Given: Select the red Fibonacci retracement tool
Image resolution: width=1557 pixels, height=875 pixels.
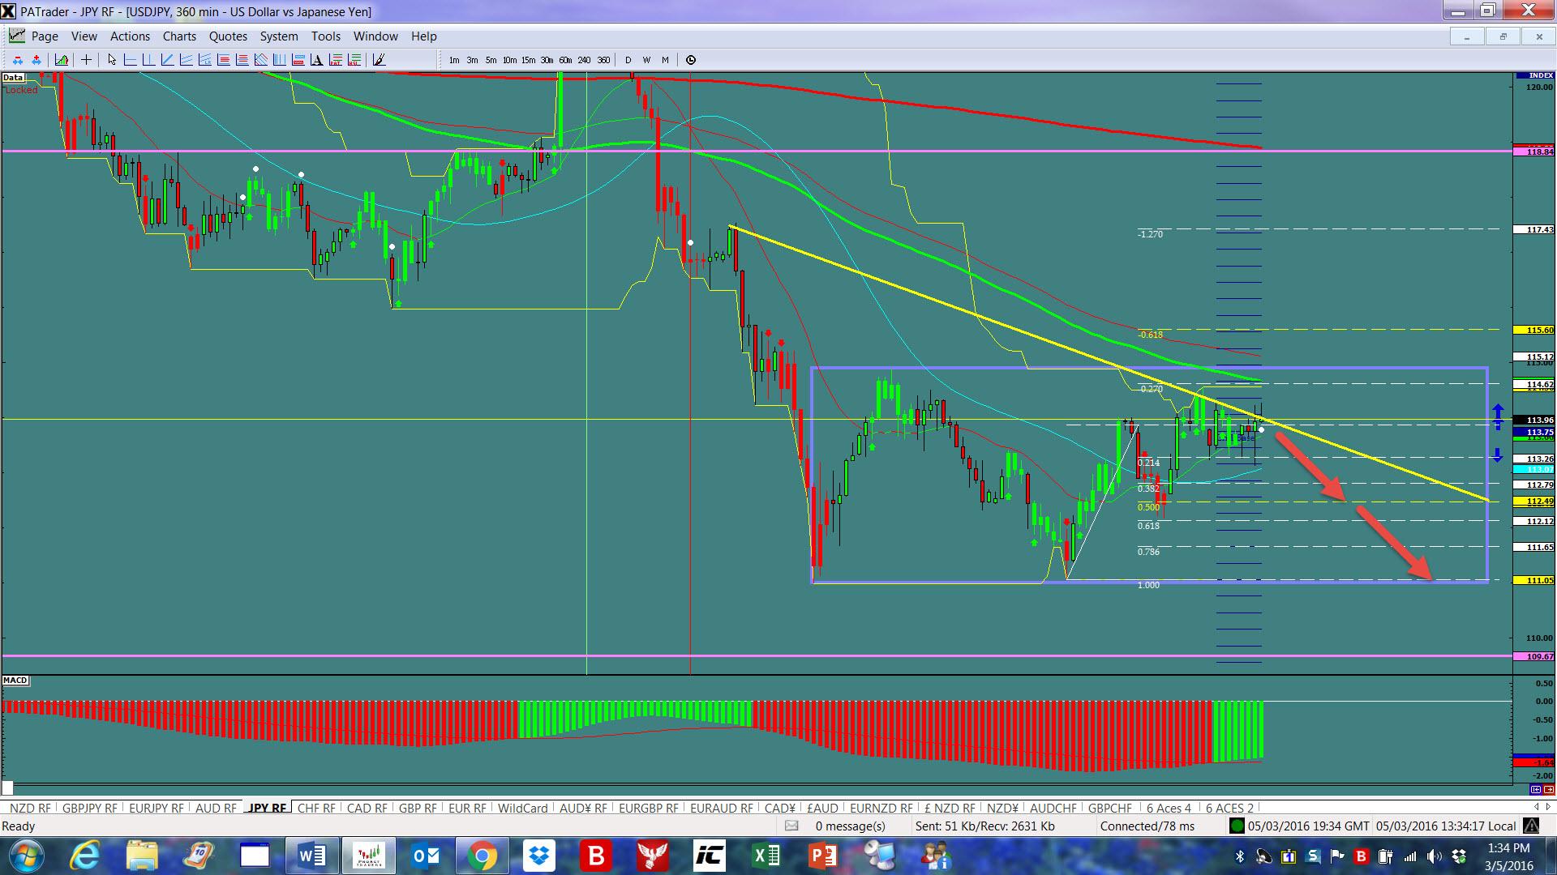Looking at the screenshot, I should [223, 60].
